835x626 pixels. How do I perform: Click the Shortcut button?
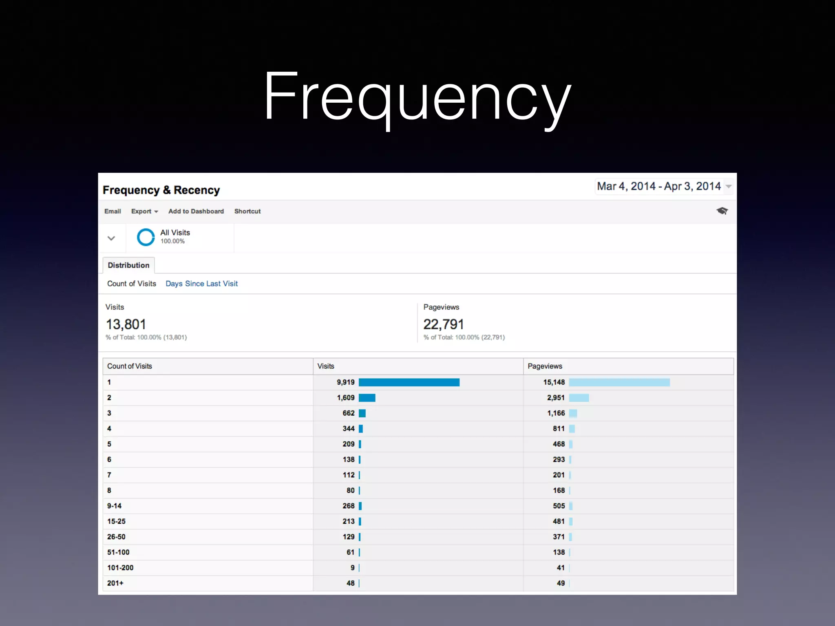point(247,211)
